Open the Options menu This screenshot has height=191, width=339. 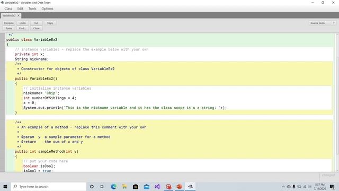47,8
